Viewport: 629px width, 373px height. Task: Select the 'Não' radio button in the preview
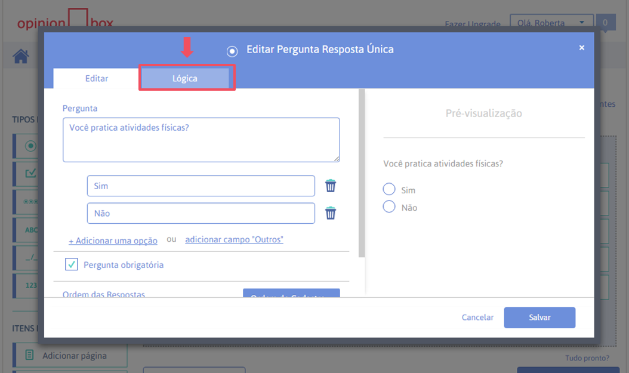coord(389,207)
